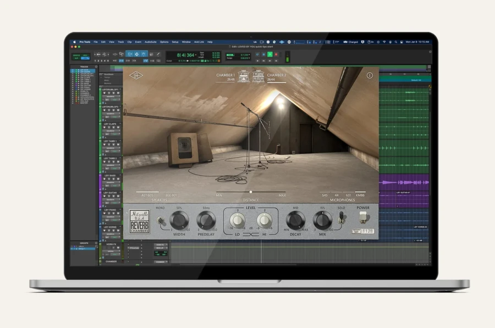The image size is (495, 328).
Task: Toggle the MONO switch
Action: coord(161,220)
